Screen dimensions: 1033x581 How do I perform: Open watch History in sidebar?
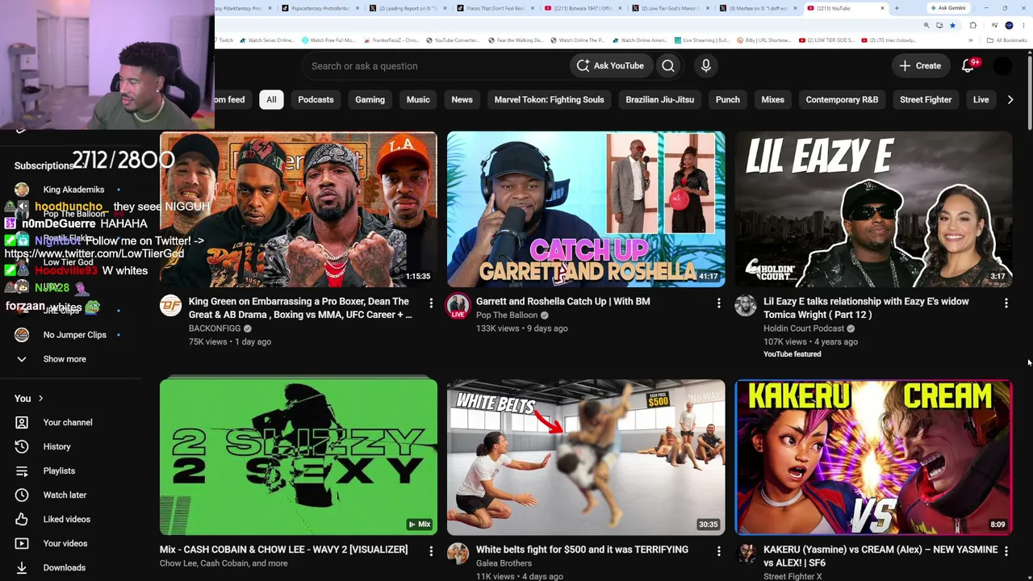pos(56,447)
